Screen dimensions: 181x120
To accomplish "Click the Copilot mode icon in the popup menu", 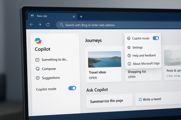I will (x=129, y=38).
